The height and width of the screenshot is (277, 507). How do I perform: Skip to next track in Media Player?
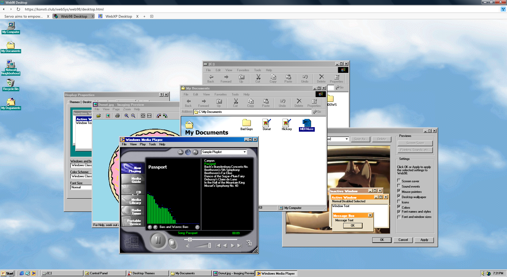click(240, 246)
